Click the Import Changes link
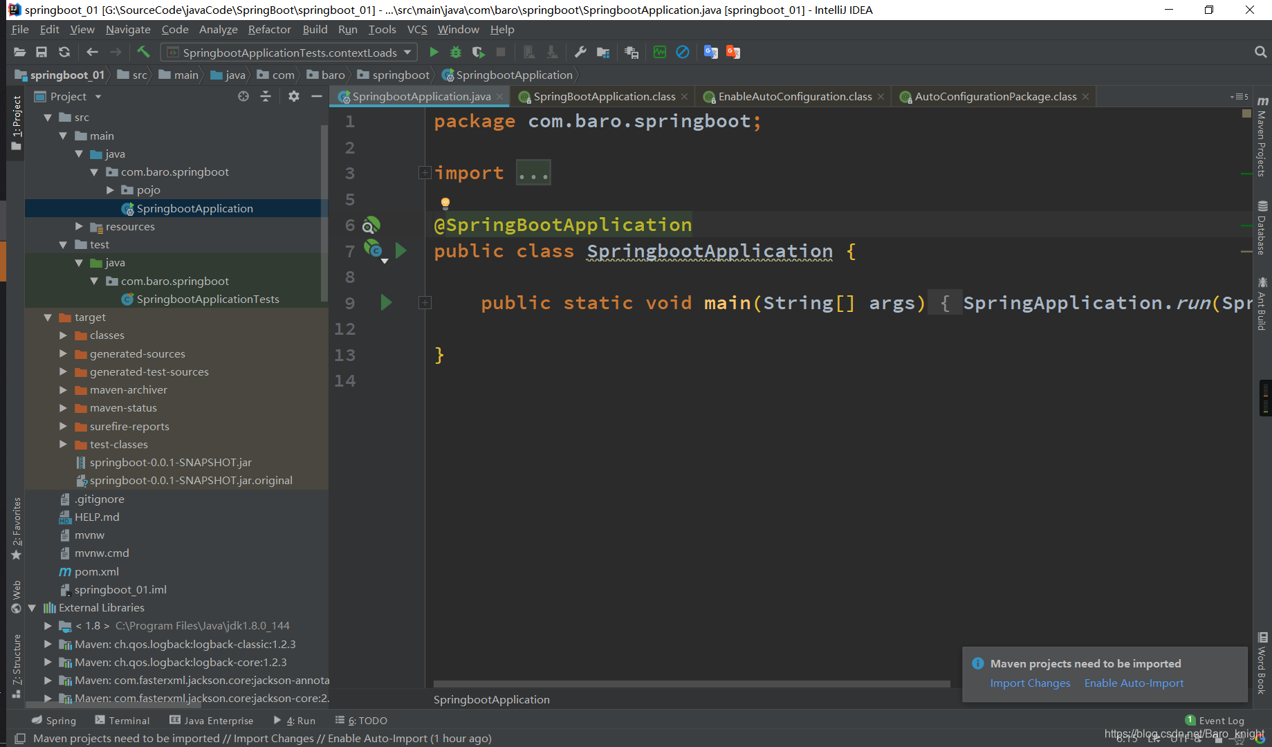This screenshot has height=747, width=1272. pyautogui.click(x=1030, y=683)
